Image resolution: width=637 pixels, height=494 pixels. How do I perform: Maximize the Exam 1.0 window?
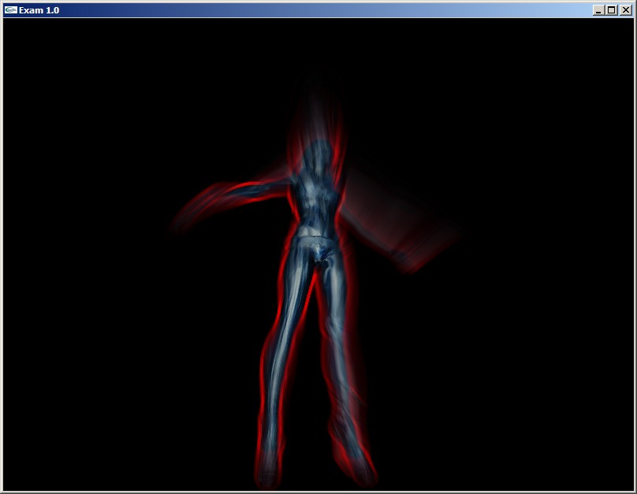click(x=612, y=10)
